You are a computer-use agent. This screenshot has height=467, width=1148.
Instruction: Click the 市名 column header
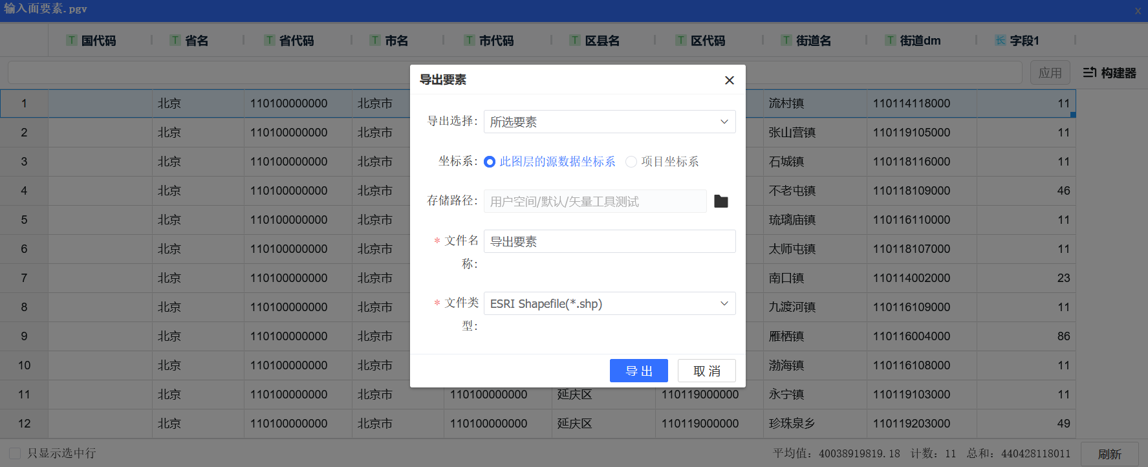pyautogui.click(x=396, y=41)
